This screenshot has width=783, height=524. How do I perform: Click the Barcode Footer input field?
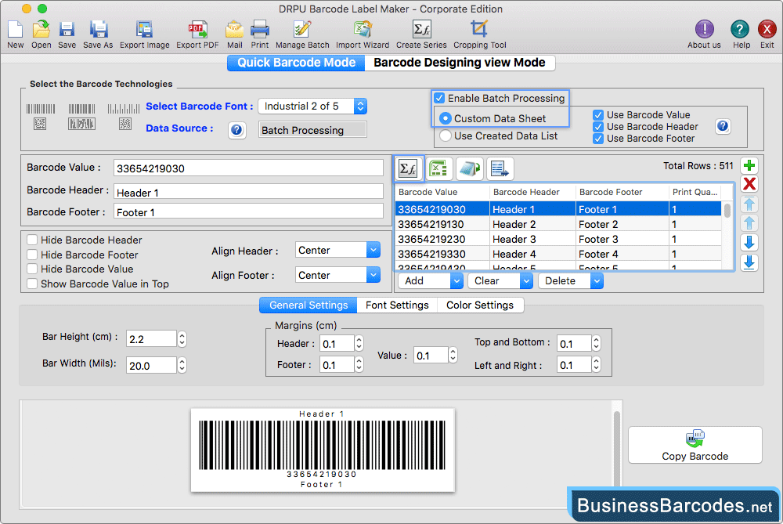pyautogui.click(x=248, y=211)
